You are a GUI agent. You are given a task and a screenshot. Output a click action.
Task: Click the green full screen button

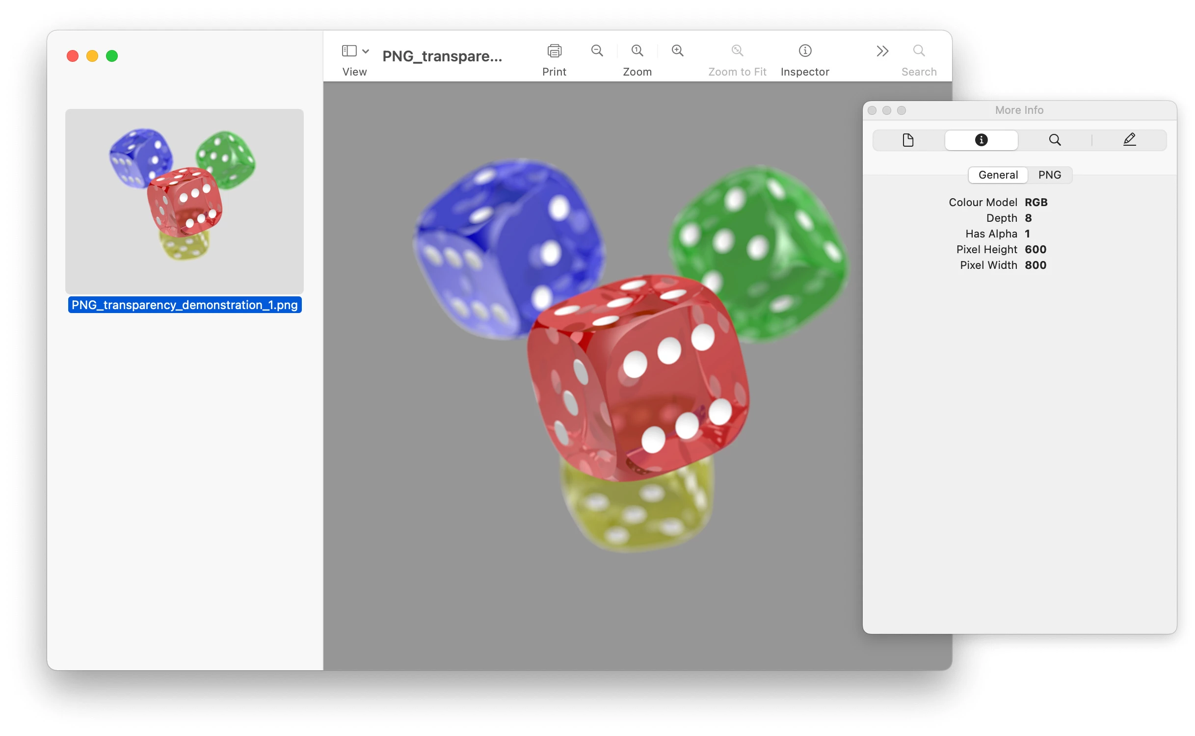[x=112, y=56]
